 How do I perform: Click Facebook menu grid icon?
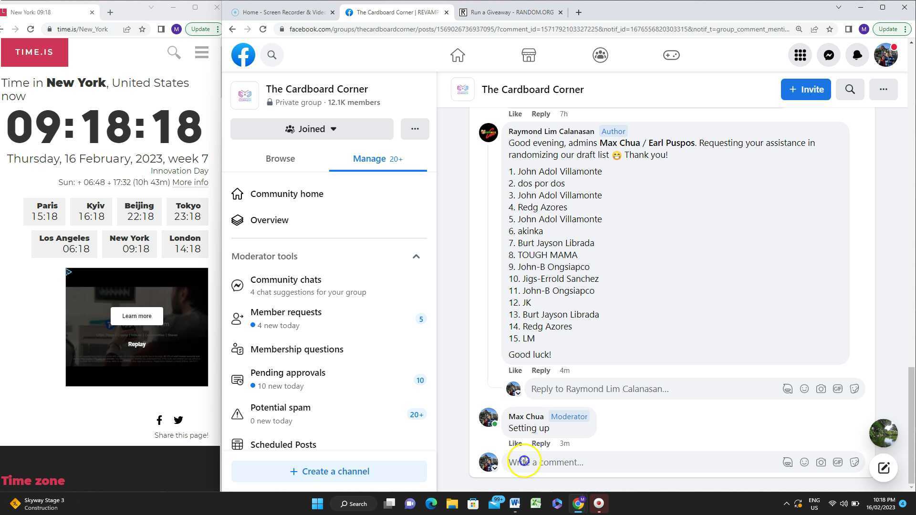click(x=800, y=55)
